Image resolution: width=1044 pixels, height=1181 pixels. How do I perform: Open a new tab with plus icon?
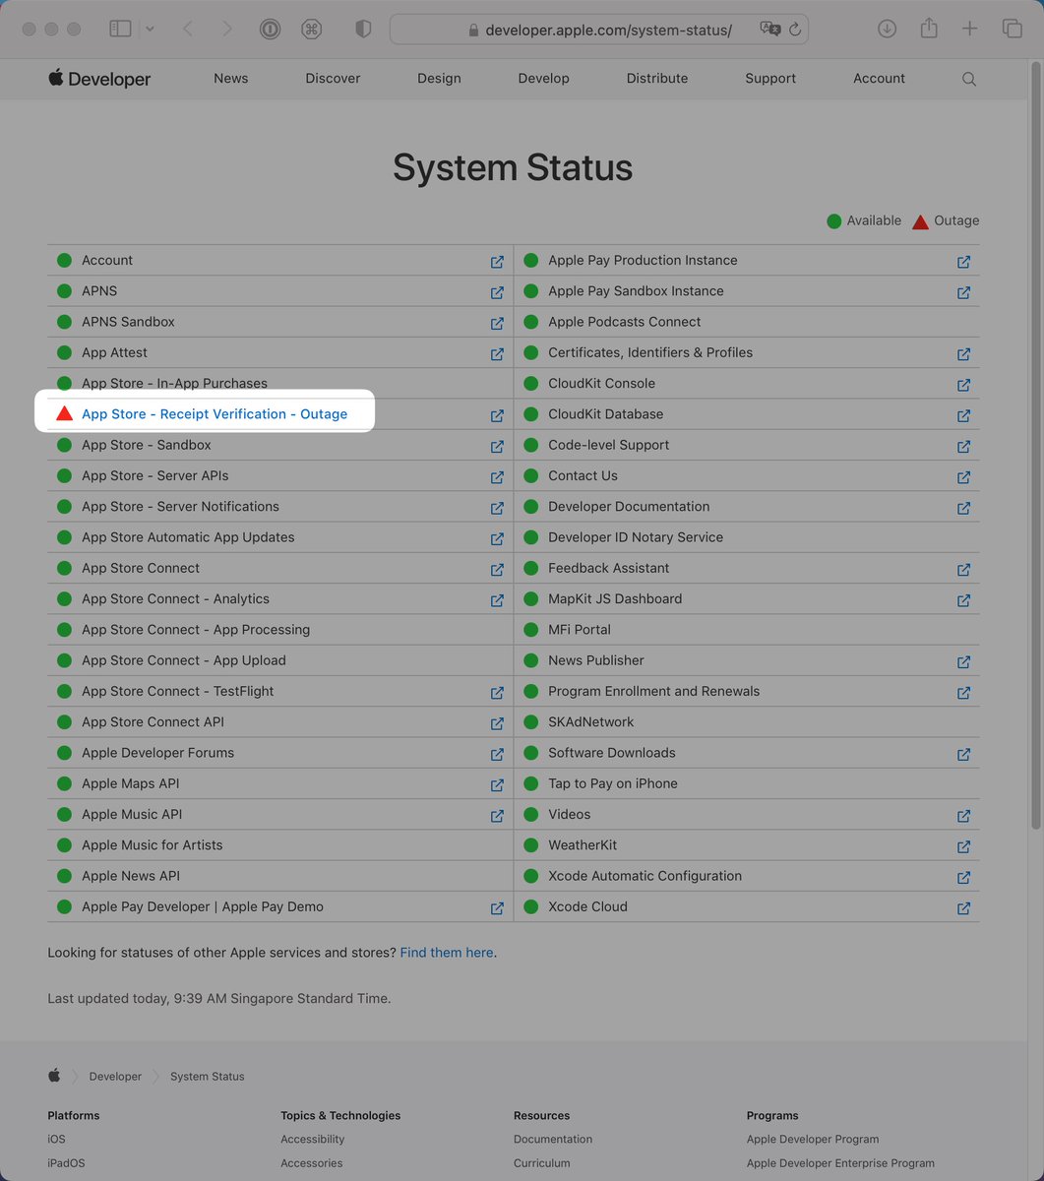click(970, 30)
